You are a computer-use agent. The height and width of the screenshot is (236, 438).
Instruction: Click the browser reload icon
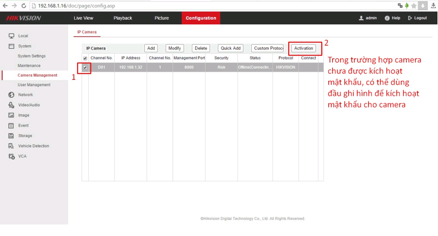tap(24, 6)
